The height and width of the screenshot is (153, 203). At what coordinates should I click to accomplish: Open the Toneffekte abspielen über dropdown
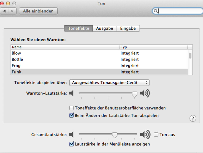[109, 83]
